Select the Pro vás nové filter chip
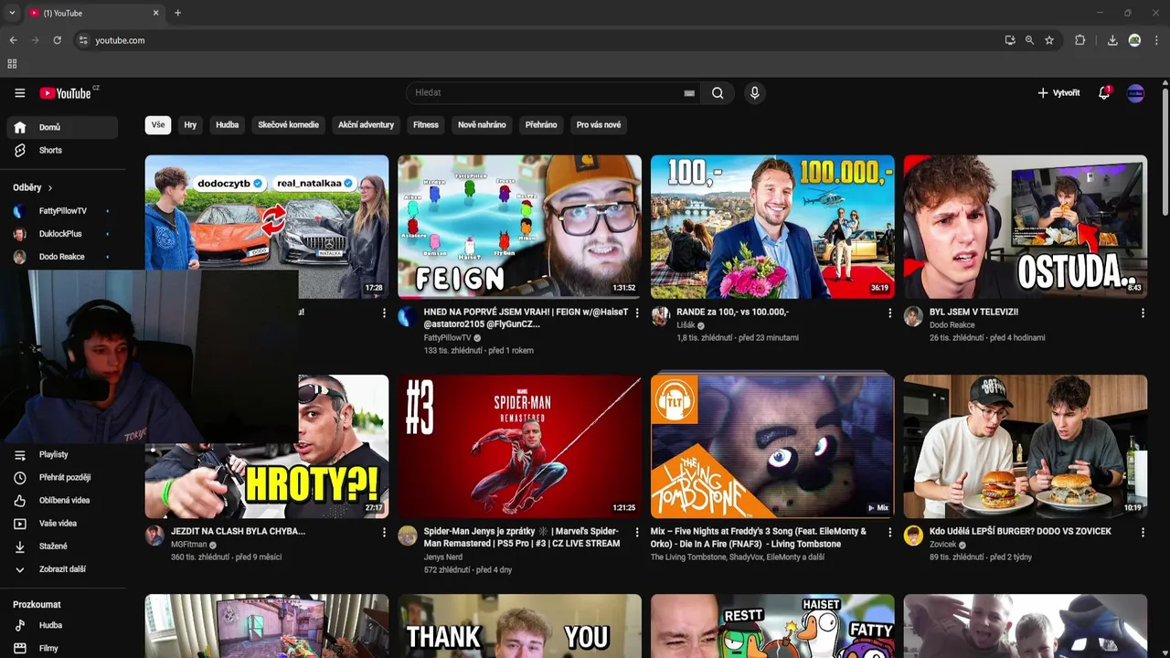Viewport: 1170px width, 658px height. pyautogui.click(x=599, y=125)
